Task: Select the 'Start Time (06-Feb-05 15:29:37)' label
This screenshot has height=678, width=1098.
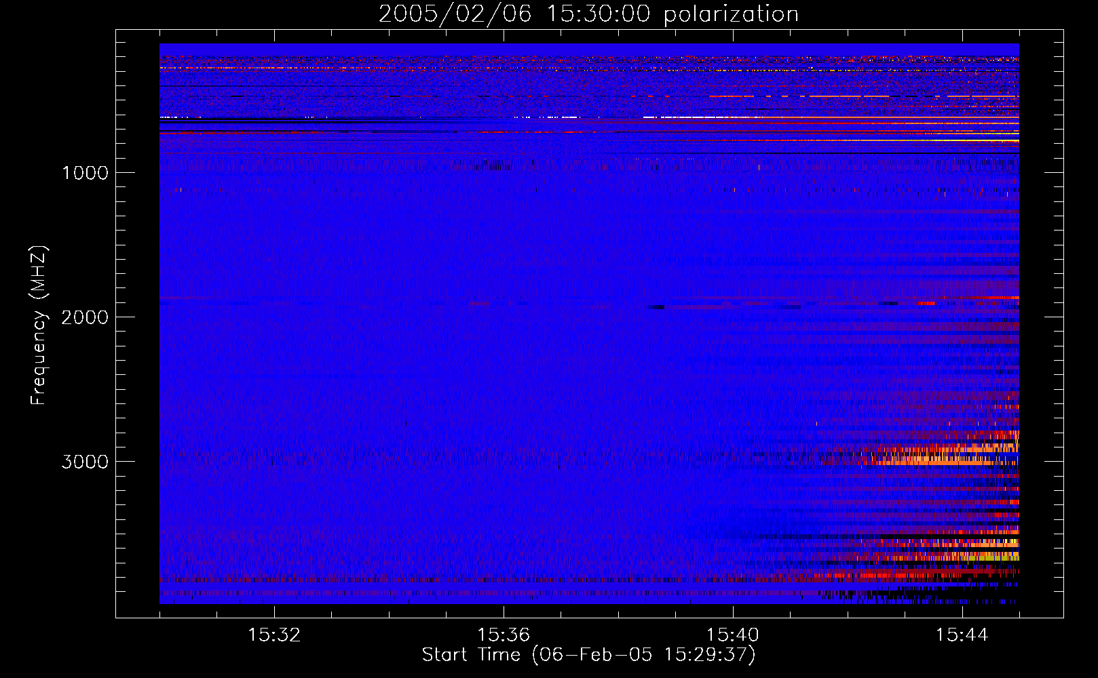Action: pos(588,655)
